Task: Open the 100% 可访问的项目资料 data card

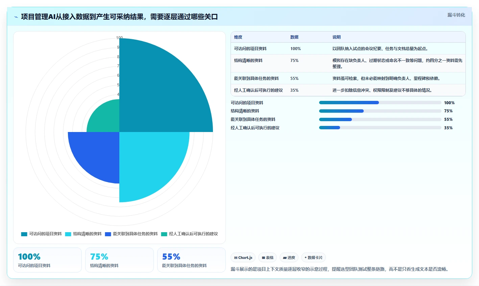Action: coord(47,260)
